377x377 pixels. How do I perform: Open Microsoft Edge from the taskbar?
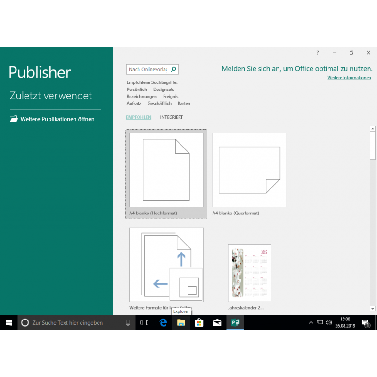163,323
